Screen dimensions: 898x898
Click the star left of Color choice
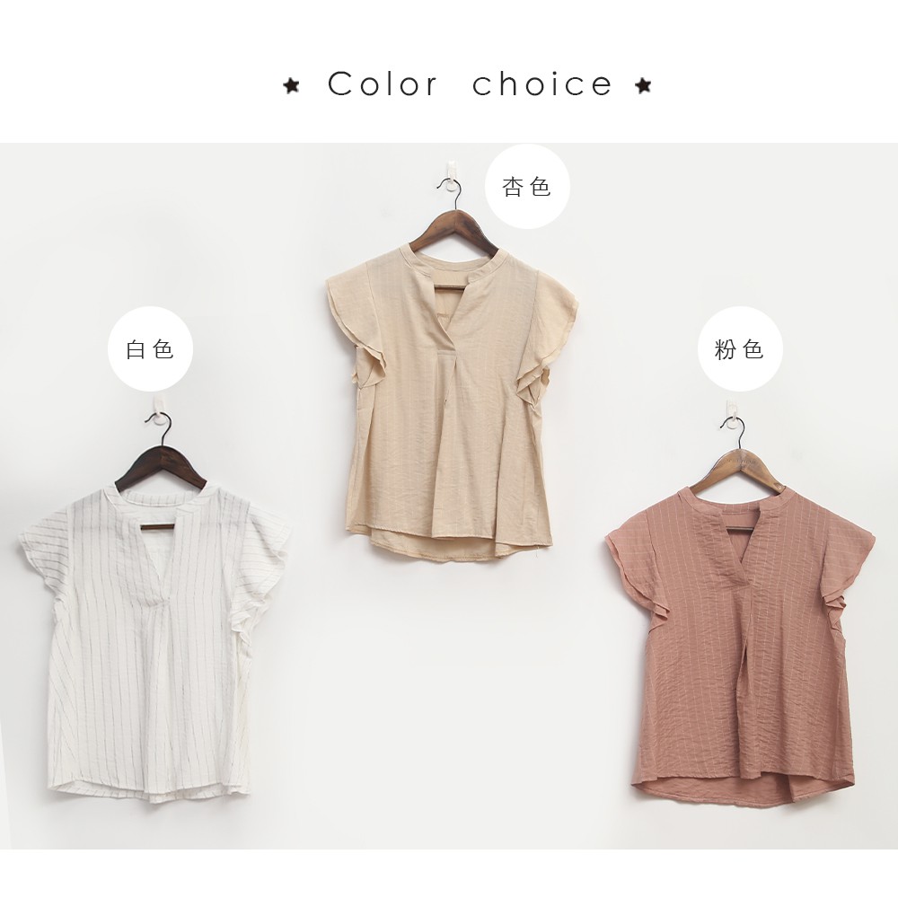(291, 86)
